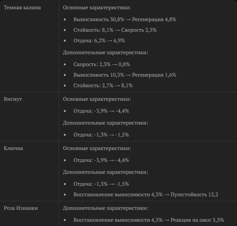Click Висмут's Отдача: -3,9% → -4,4% line

(101, 111)
